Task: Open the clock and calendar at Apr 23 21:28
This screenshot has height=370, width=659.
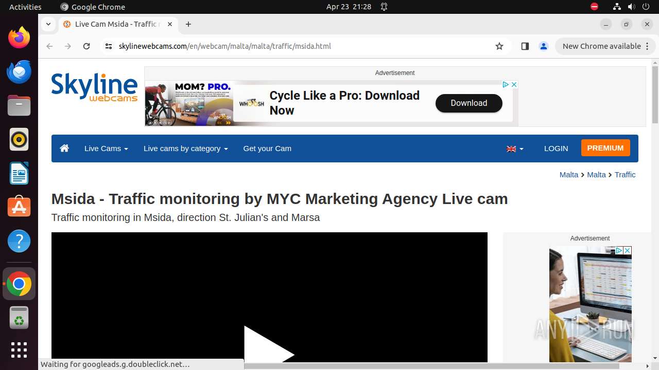Action: (349, 7)
